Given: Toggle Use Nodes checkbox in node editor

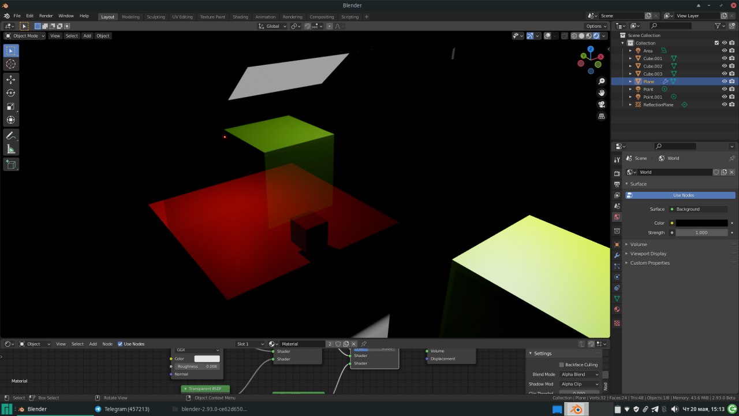Looking at the screenshot, I should [120, 344].
